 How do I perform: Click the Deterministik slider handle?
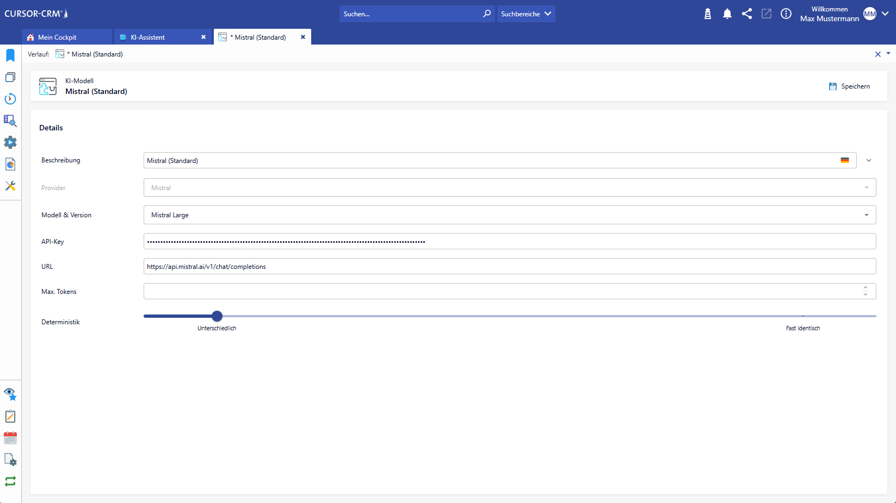[217, 316]
